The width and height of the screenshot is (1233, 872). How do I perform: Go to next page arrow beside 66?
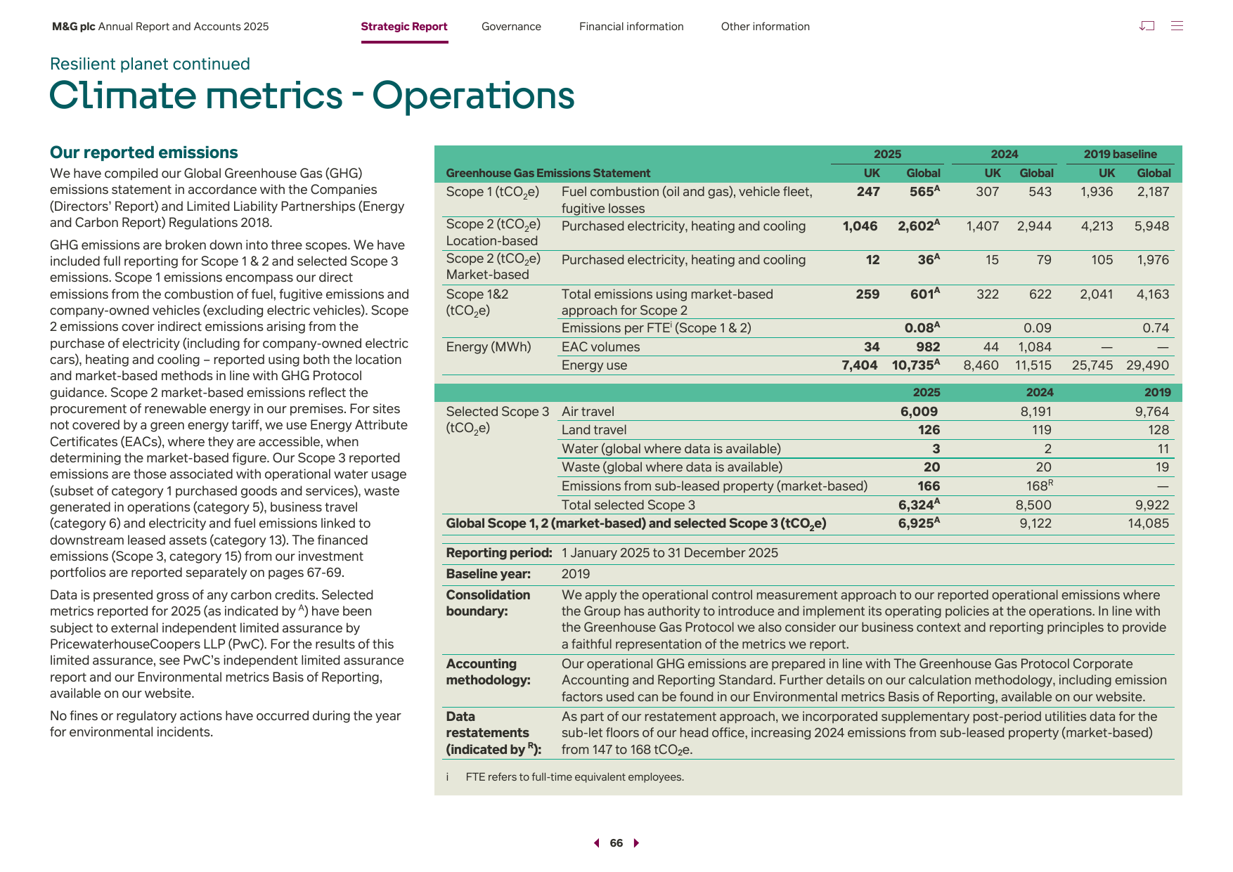click(x=636, y=843)
